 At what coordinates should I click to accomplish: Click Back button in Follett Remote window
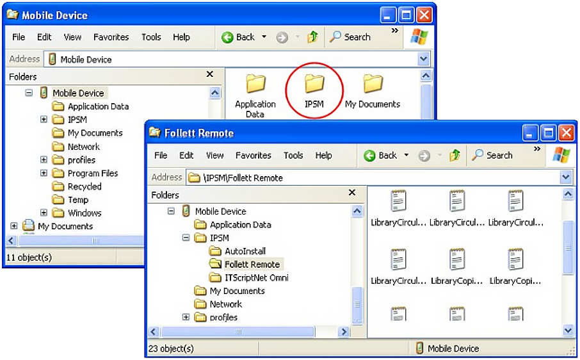(x=381, y=156)
